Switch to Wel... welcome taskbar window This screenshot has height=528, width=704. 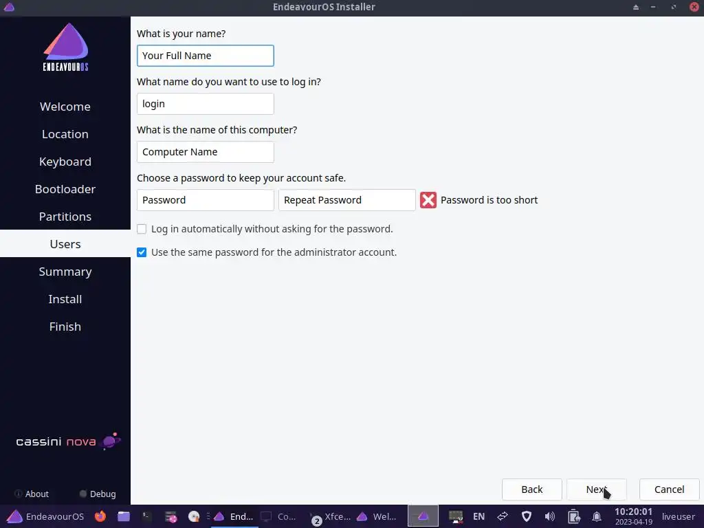click(377, 516)
